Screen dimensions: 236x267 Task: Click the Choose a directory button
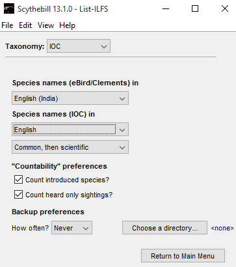coord(164,228)
